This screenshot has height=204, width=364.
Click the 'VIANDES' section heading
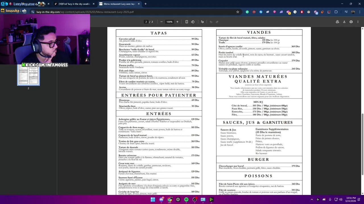click(x=259, y=32)
